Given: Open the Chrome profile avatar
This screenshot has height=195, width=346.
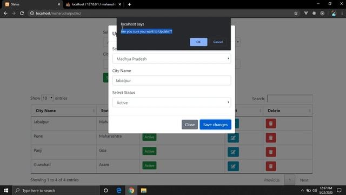Looking at the screenshot, I should pos(334,13).
